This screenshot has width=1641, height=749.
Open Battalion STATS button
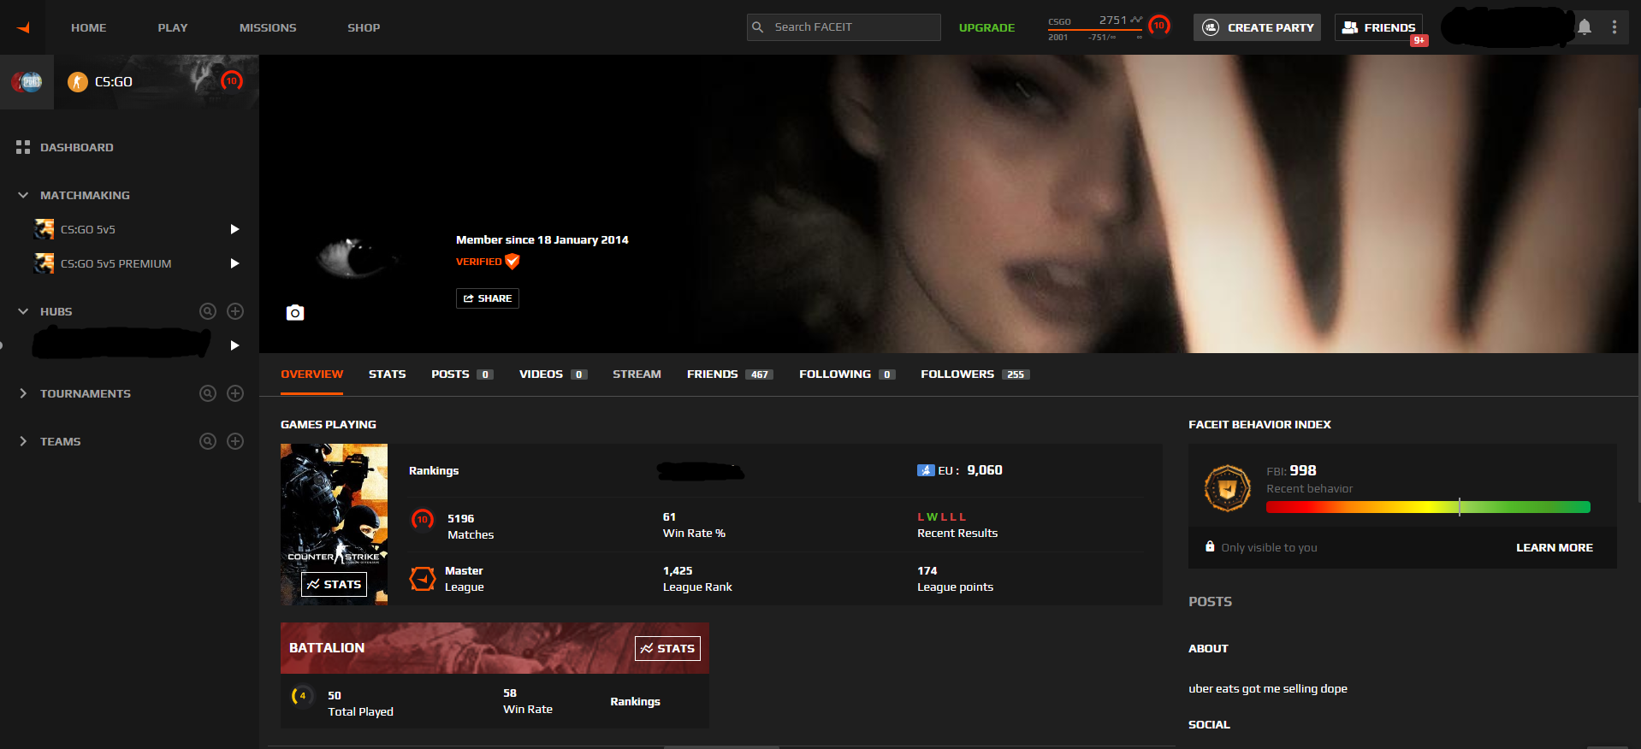point(667,648)
